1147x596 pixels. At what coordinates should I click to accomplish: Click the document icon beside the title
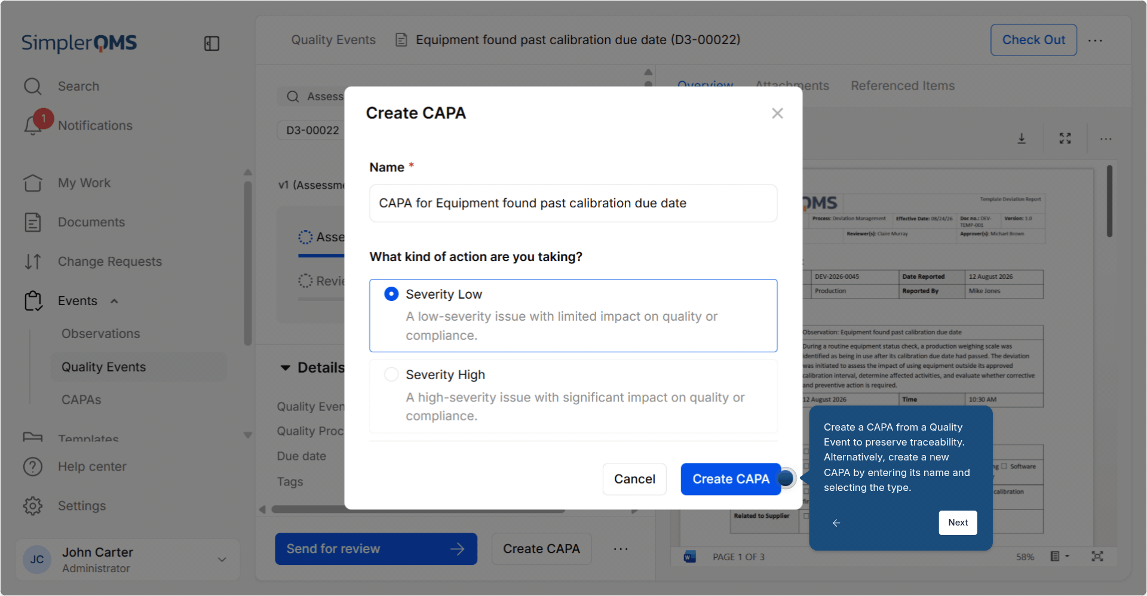pos(401,40)
